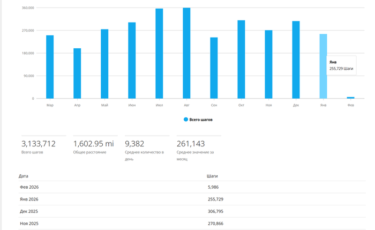Image resolution: width=375 pixels, height=230 pixels.
Task: Select the Апр steps bar
Action: (77, 73)
